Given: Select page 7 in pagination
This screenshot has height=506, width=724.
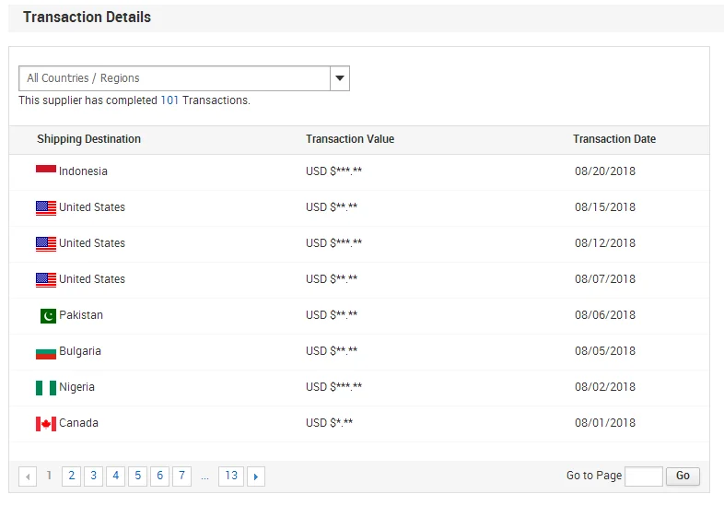Looking at the screenshot, I should [x=182, y=476].
